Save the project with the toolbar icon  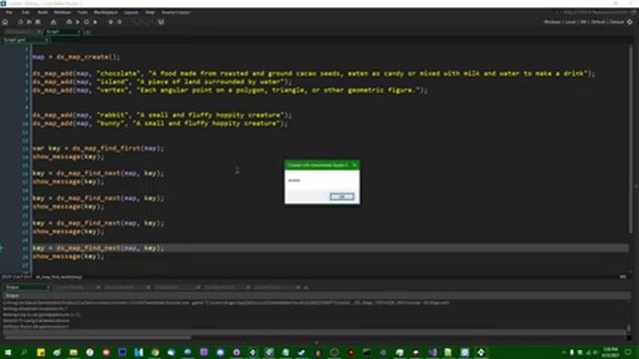tap(38, 22)
